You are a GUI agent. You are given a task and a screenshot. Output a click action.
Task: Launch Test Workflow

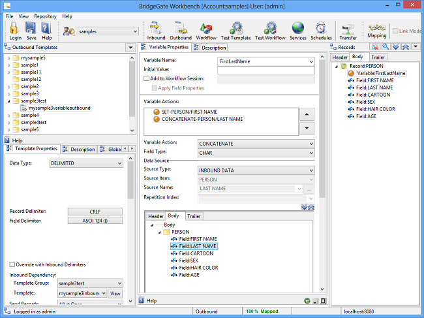tap(270, 31)
